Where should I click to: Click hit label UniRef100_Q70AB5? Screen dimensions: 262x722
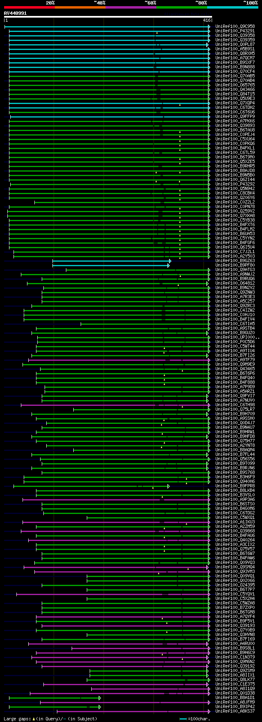[x=235, y=76]
